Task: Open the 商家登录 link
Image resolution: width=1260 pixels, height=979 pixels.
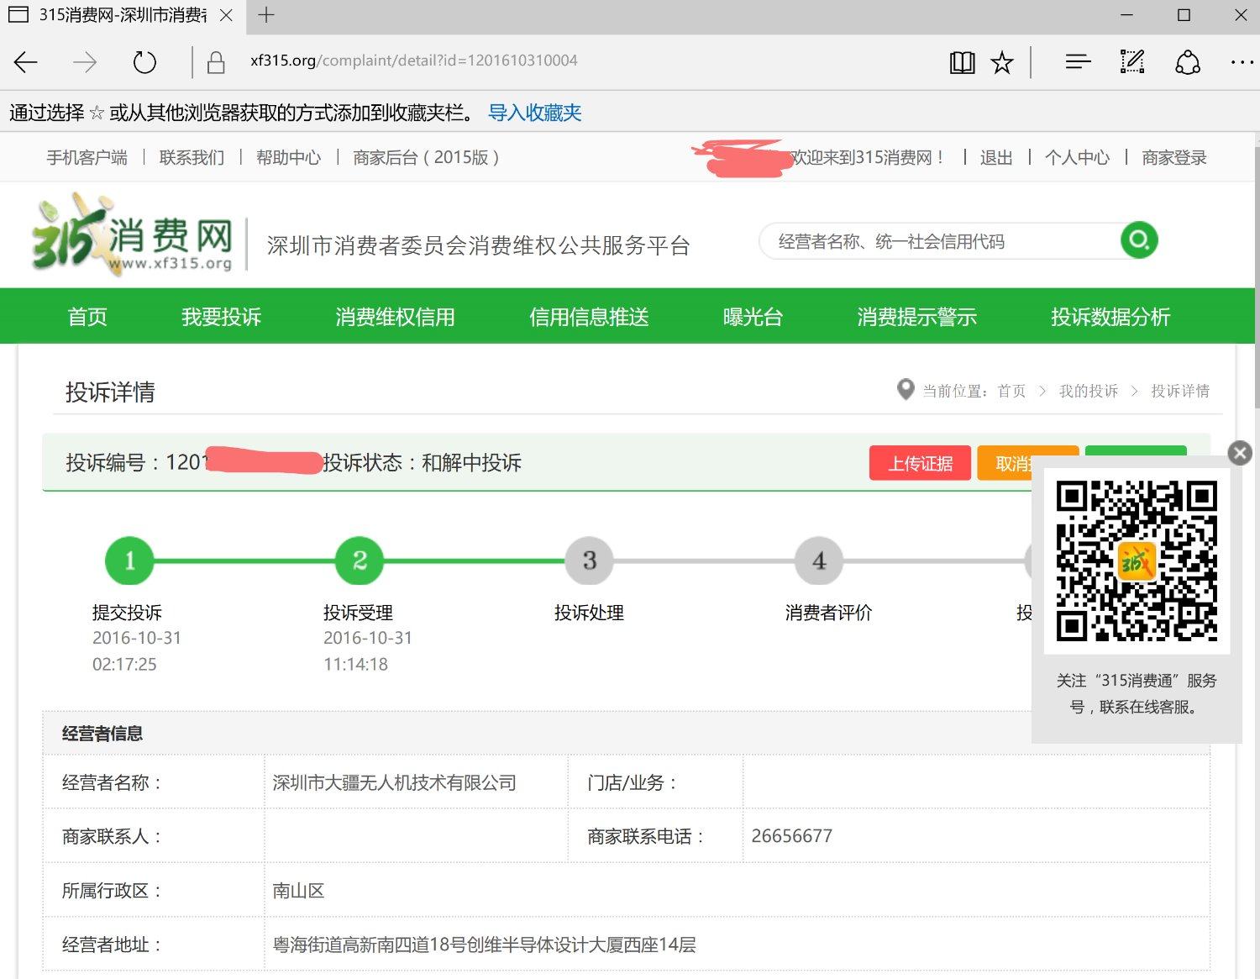Action: [x=1174, y=158]
